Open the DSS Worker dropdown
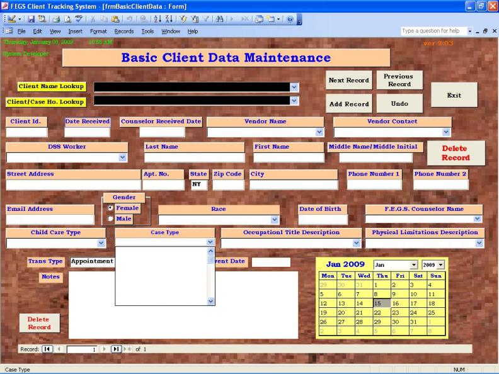This screenshot has width=499, height=374. coord(122,157)
